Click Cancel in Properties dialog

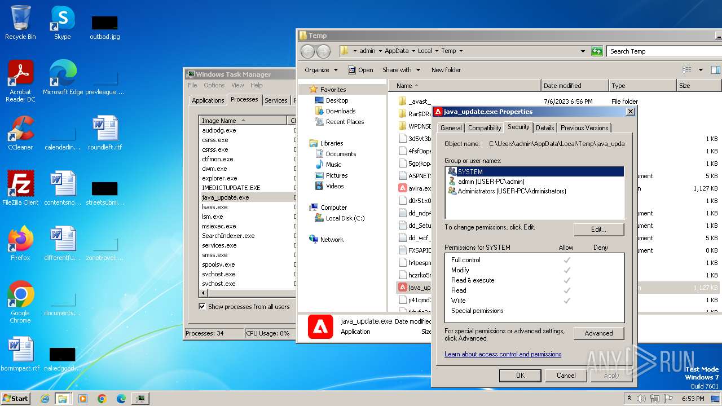(566, 376)
